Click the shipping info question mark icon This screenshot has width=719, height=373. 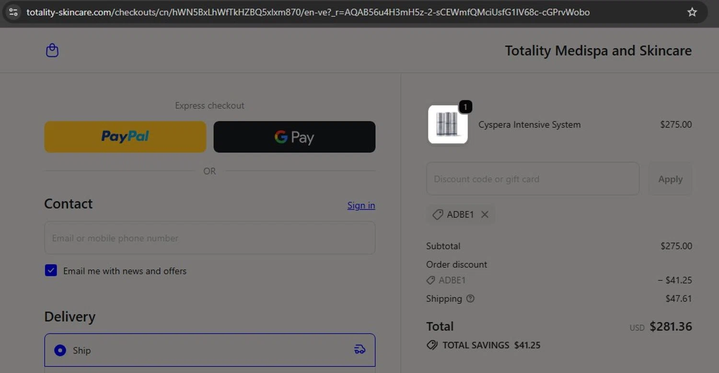point(470,298)
